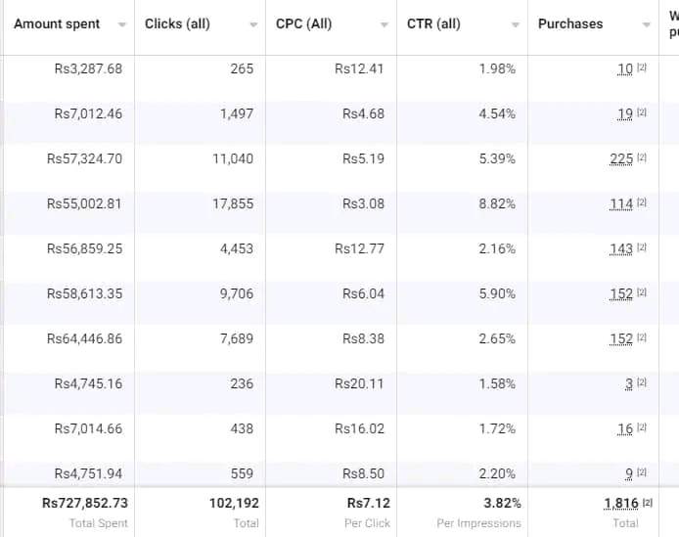Select the Rs57,324.70 amount spent cell
Screen dimensions: 679x537
84,158
